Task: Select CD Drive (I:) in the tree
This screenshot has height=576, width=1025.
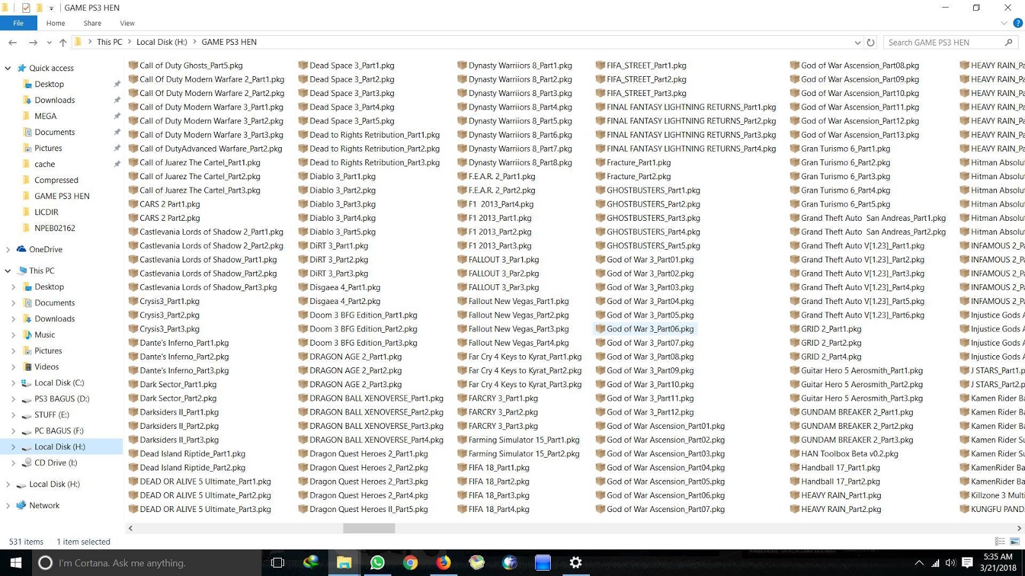Action: pyautogui.click(x=55, y=463)
